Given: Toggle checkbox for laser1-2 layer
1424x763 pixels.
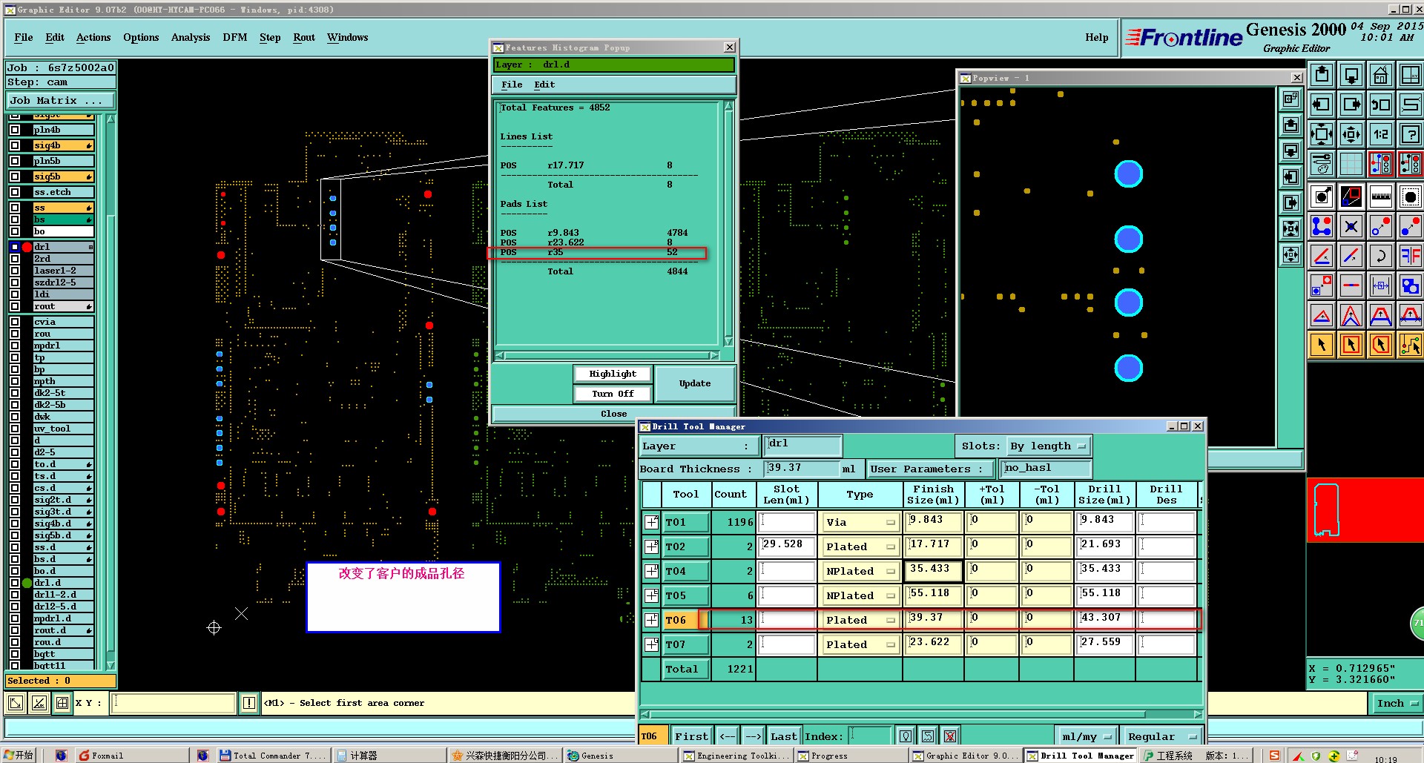Looking at the screenshot, I should (x=15, y=271).
